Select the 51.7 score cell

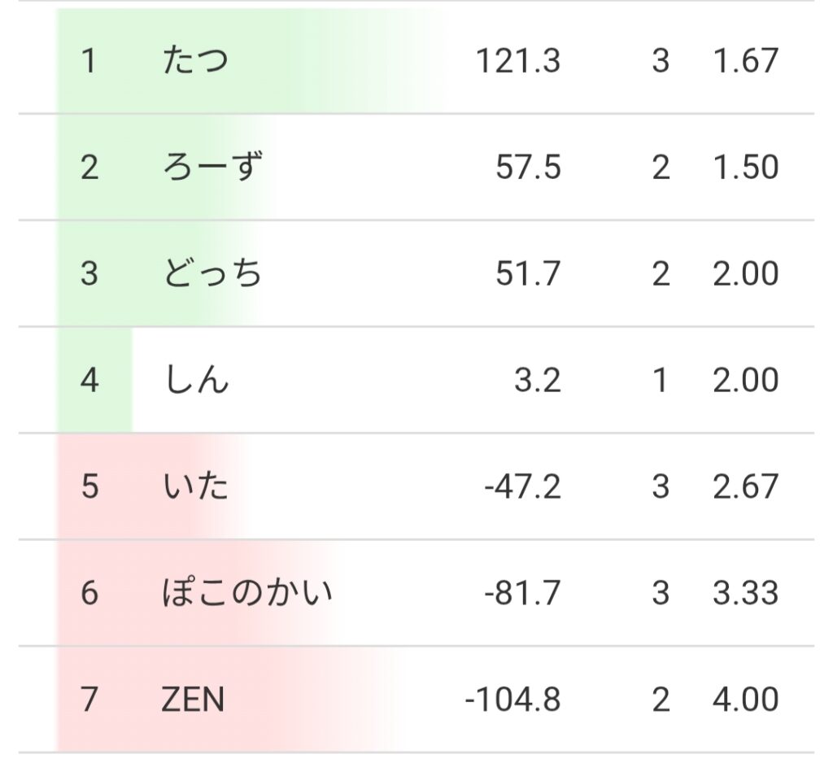[528, 274]
